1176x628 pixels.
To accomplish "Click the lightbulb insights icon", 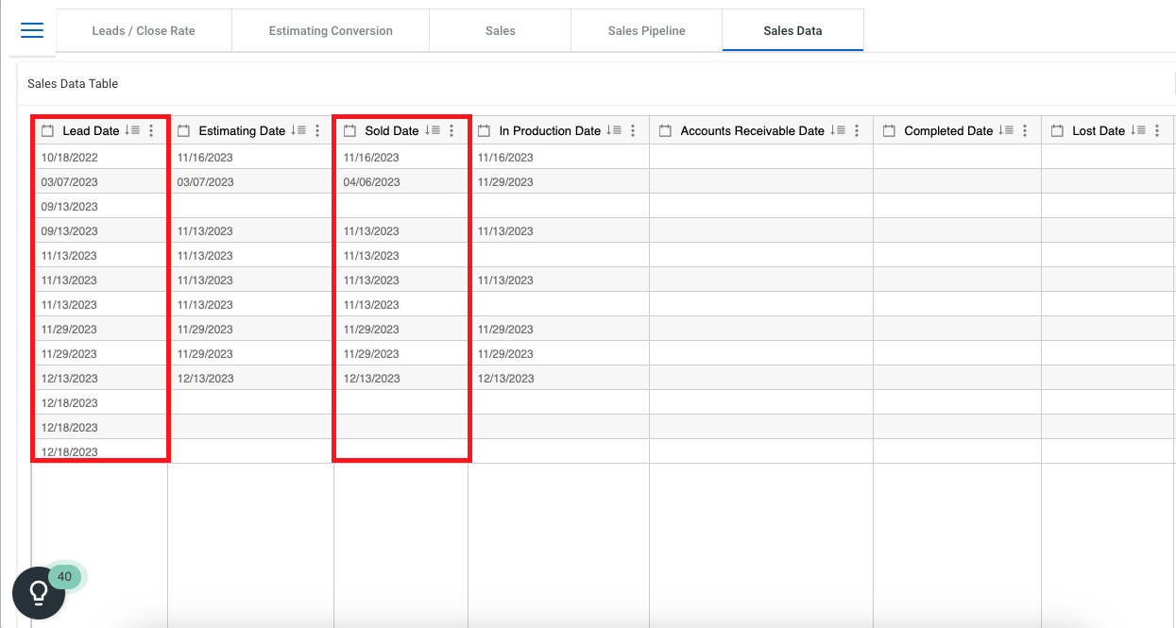I will pos(39,592).
